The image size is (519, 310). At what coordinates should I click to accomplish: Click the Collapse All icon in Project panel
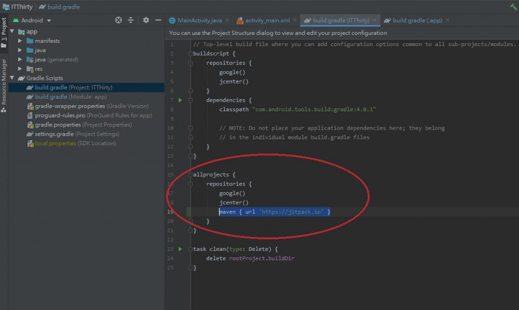(131, 20)
